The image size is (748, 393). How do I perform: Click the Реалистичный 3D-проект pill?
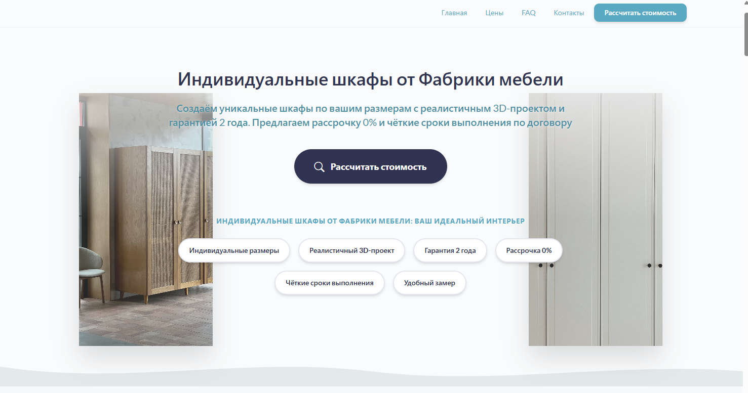(351, 250)
